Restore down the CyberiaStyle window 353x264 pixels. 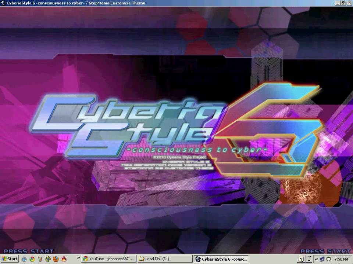tap(343, 3)
